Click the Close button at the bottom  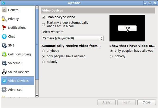click(146, 102)
